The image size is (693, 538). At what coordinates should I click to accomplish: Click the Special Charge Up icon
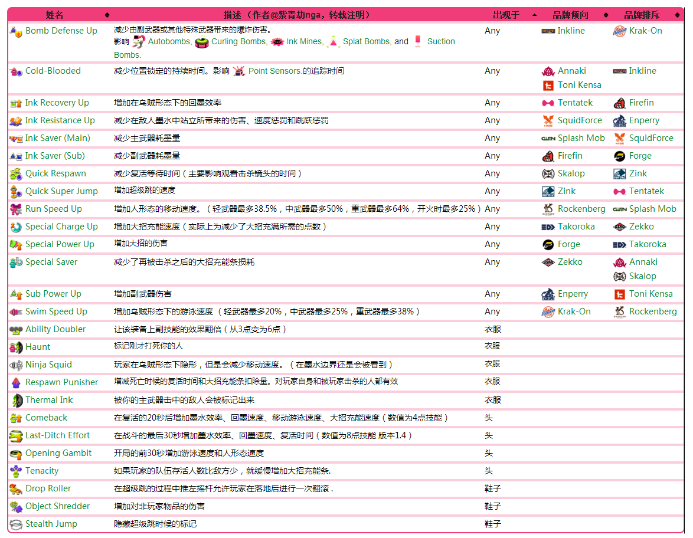[x=16, y=227]
